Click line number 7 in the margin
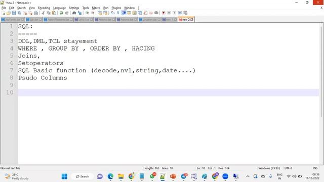 12,70
